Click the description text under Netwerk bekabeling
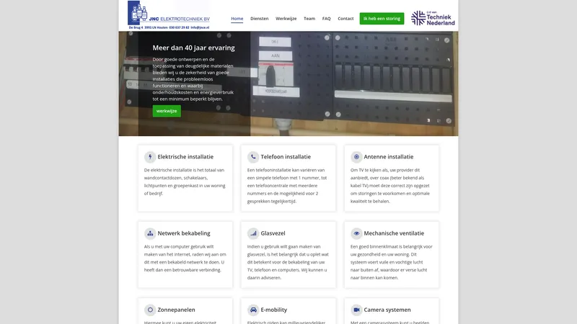This screenshot has height=324, width=577. tap(185, 258)
